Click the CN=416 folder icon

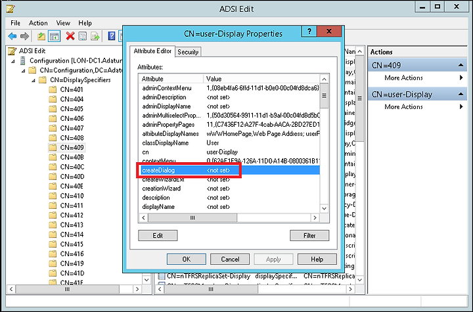click(53, 254)
